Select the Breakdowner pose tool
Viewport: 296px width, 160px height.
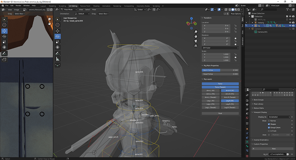[x=57, y=65]
